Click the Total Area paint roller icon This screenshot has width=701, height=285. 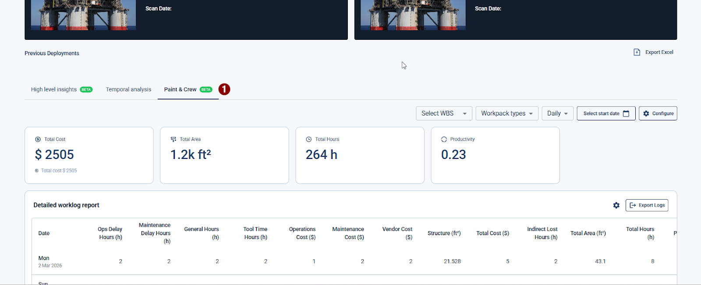pos(173,139)
